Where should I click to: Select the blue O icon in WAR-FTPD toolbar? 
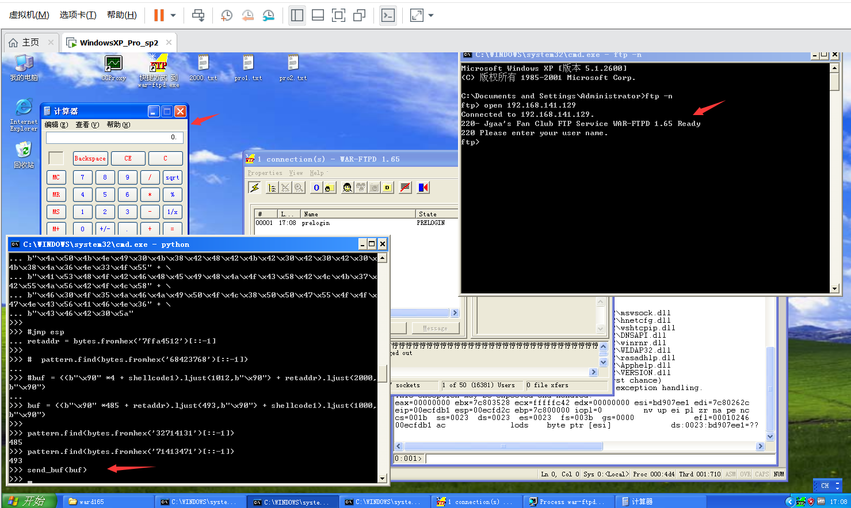[x=316, y=188]
